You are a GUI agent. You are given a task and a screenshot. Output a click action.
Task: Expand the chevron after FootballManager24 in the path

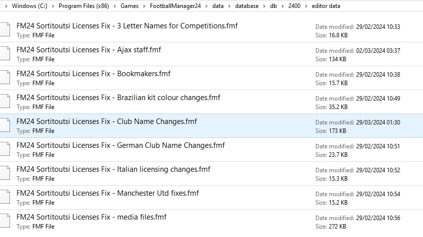tap(206, 6)
